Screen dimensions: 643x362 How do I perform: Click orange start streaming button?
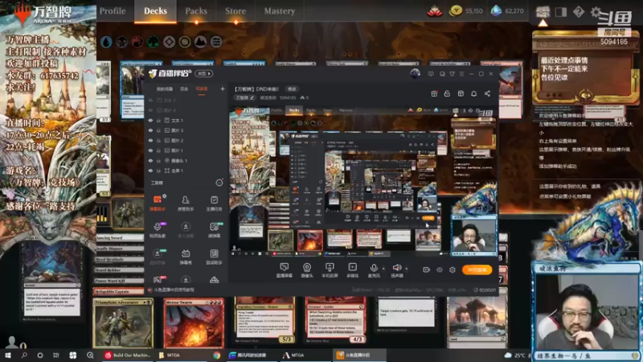tap(477, 269)
